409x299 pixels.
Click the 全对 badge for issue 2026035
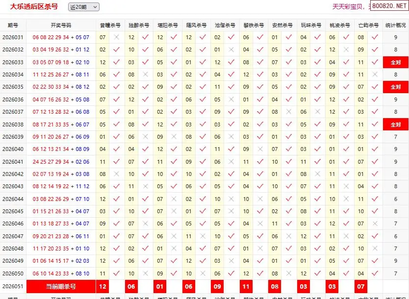[395, 87]
